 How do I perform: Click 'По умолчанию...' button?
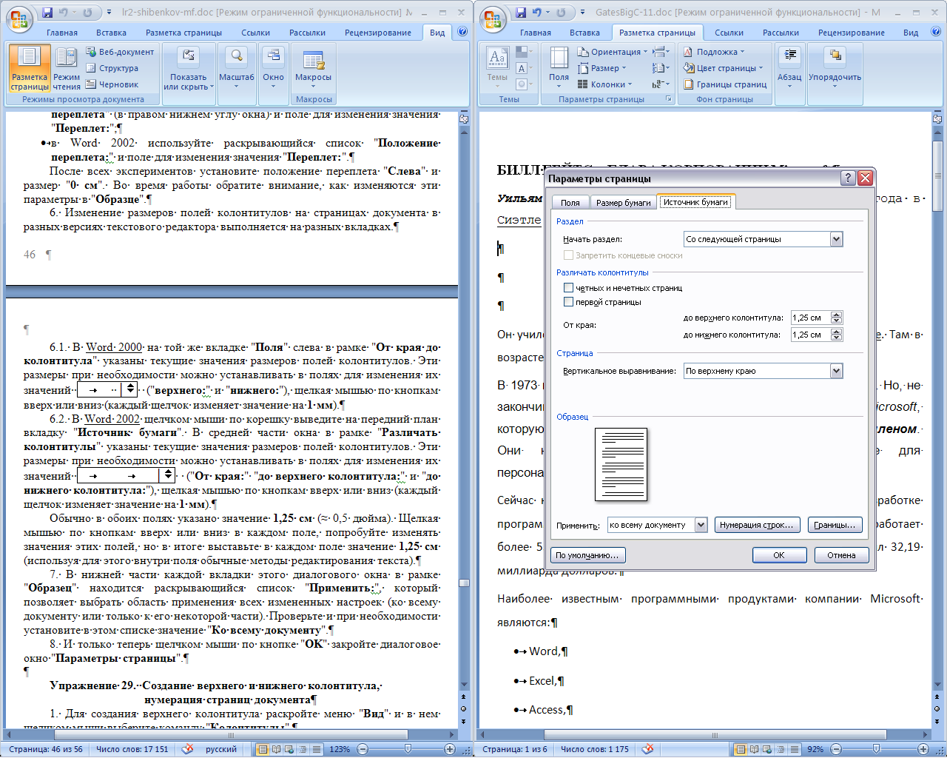(587, 555)
